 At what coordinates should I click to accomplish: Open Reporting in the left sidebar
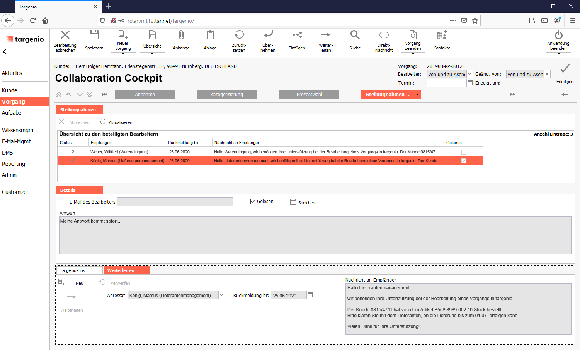tap(14, 164)
